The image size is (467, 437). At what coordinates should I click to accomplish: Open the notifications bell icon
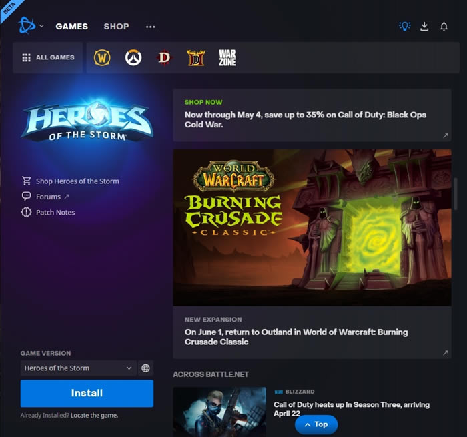click(444, 27)
